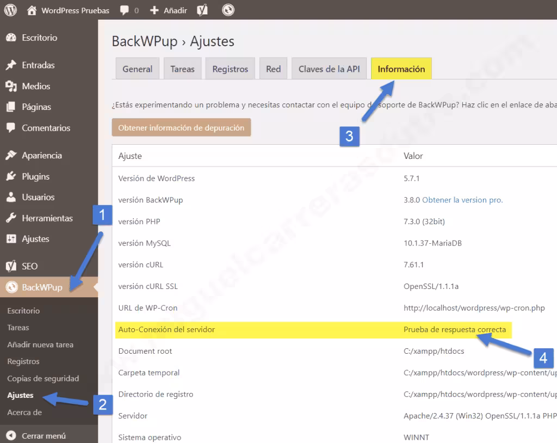Click Añadir nueva tarea submenu link
This screenshot has width=557, height=443.
coord(40,344)
